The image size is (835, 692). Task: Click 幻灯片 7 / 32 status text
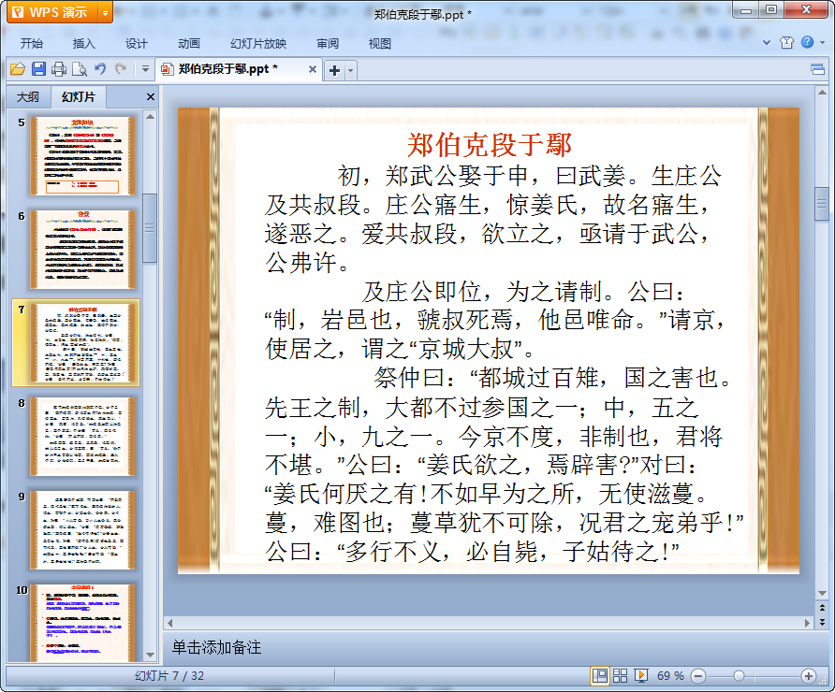point(169,676)
